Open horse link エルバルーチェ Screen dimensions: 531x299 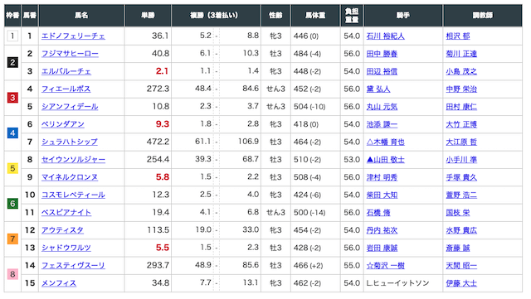66,71
